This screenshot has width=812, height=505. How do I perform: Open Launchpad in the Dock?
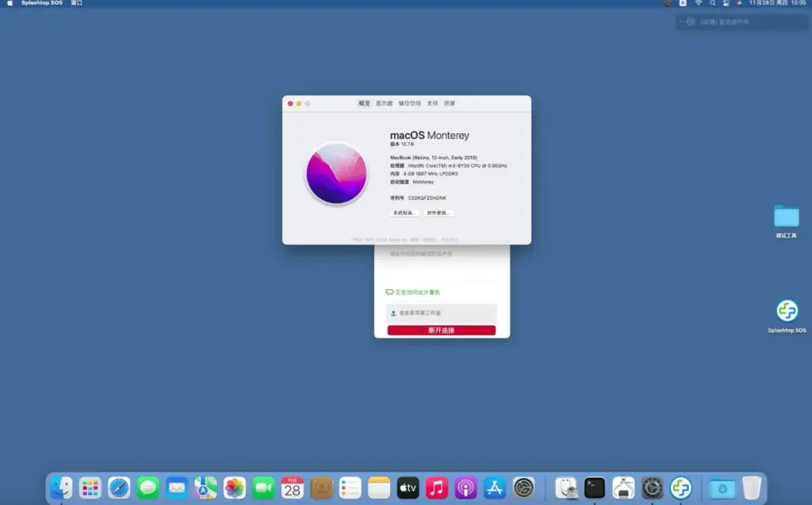90,488
